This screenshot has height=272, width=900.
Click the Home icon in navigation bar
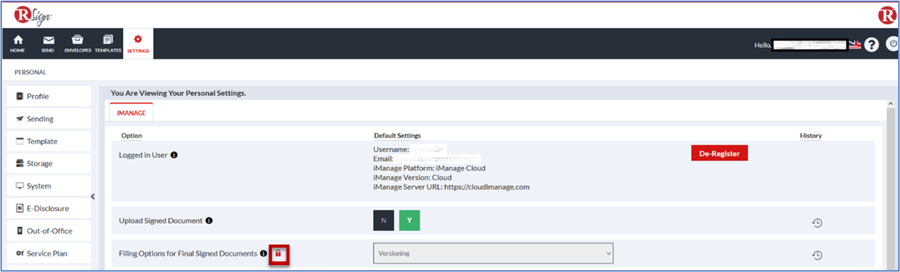18,43
